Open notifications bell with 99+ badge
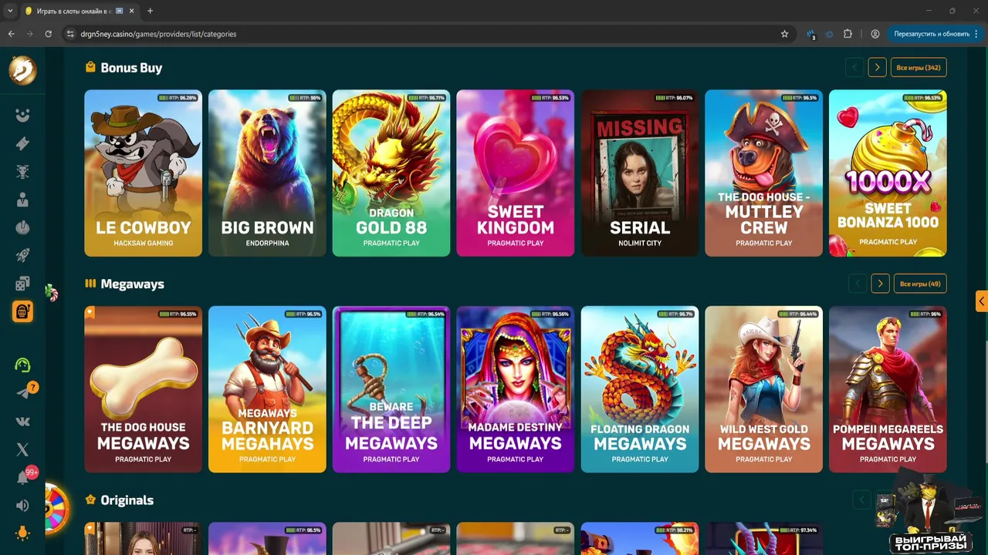 (x=23, y=478)
